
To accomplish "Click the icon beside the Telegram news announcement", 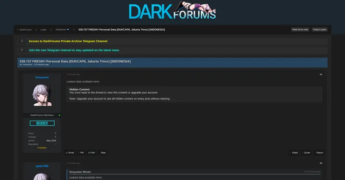I will (22, 50).
